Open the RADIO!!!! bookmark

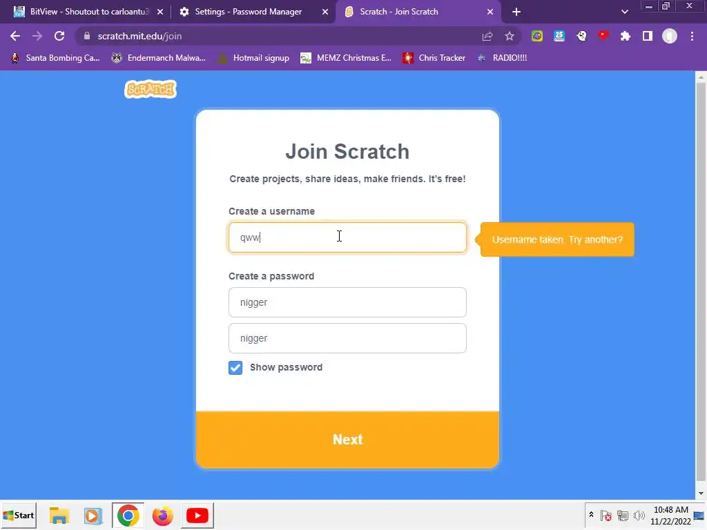502,58
